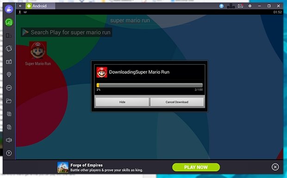Open the mail notifications envelope icon
Screen dimensions: 287x178
(x=241, y=6)
